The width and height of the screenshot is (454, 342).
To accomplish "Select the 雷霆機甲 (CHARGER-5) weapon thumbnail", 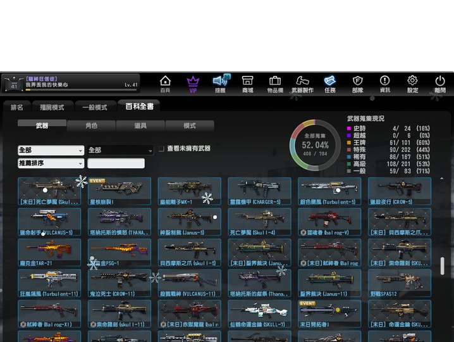I will point(259,191).
